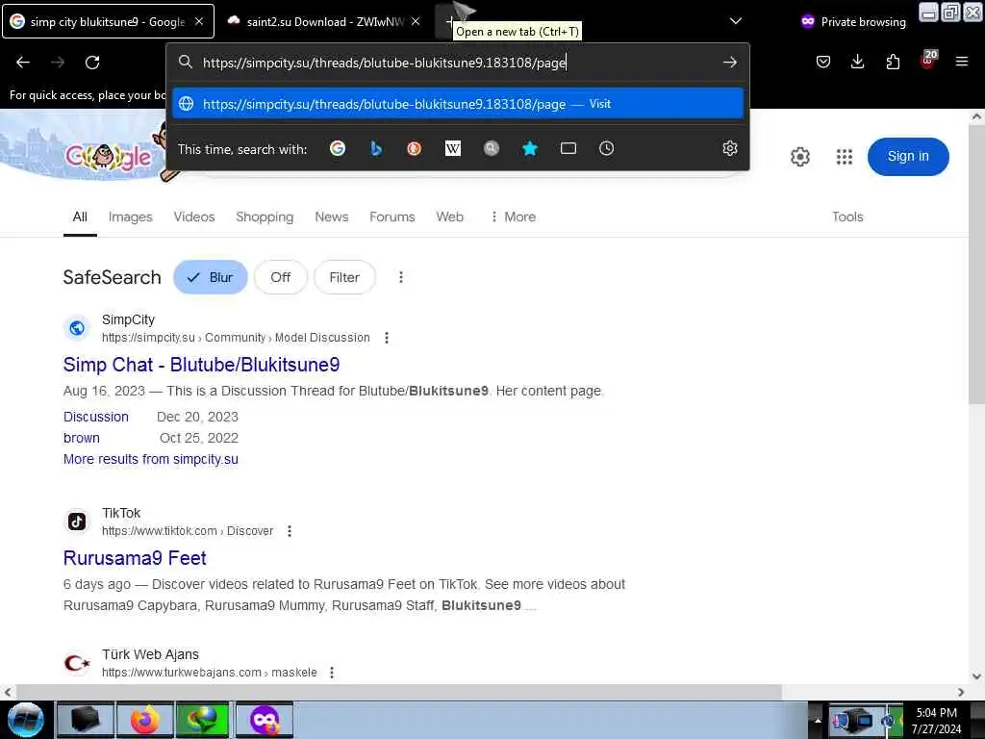
Task: Open the Rurusama9 Feet result
Action: [x=135, y=558]
